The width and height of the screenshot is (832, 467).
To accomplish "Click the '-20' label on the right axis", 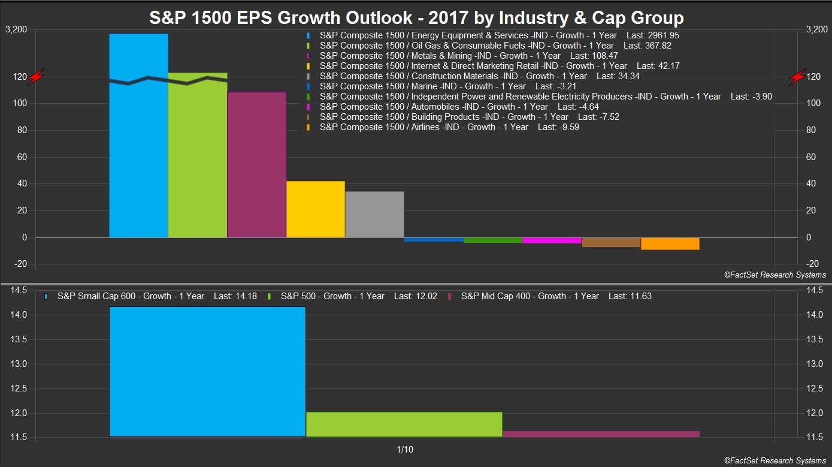I will click(812, 264).
